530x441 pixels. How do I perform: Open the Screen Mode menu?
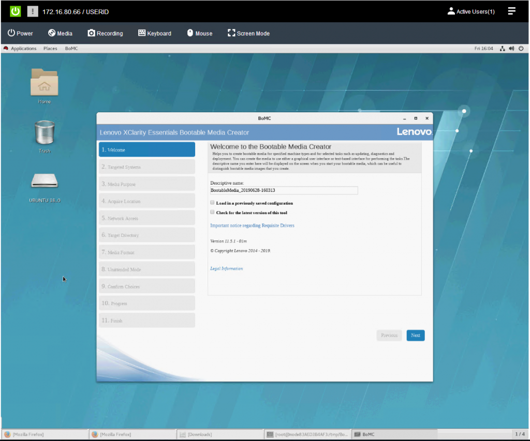pos(248,33)
